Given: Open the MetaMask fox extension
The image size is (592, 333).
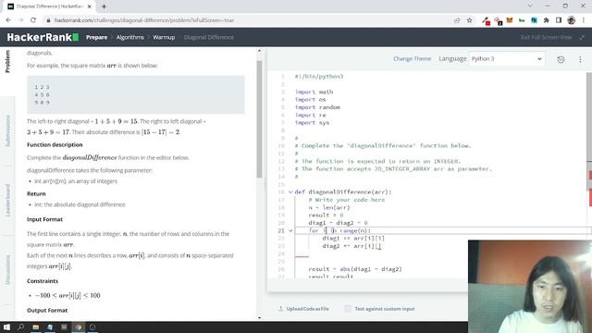Looking at the screenshot, I should click(510, 20).
